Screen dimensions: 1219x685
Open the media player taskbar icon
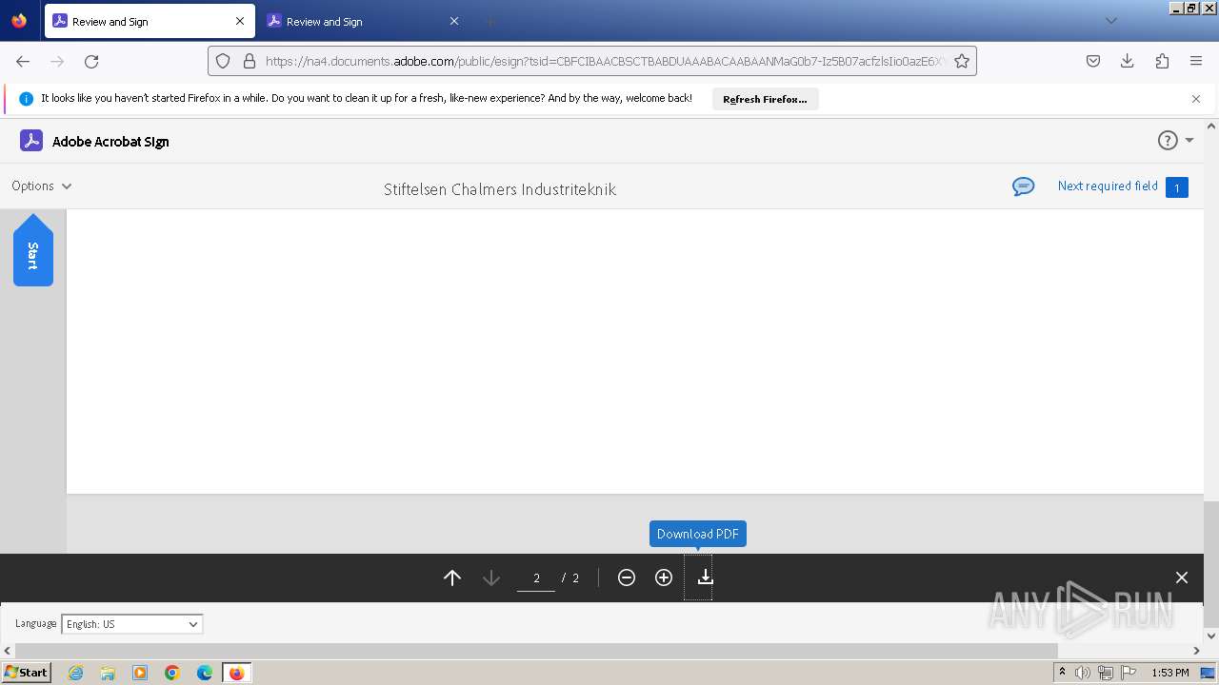coord(140,673)
